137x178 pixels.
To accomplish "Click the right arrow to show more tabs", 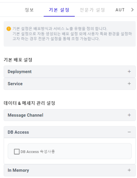I will (132, 10).
